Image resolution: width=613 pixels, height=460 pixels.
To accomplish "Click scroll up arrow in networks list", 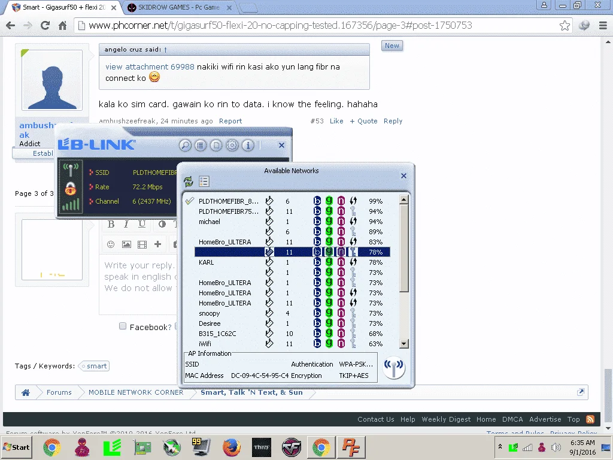I will coord(404,200).
